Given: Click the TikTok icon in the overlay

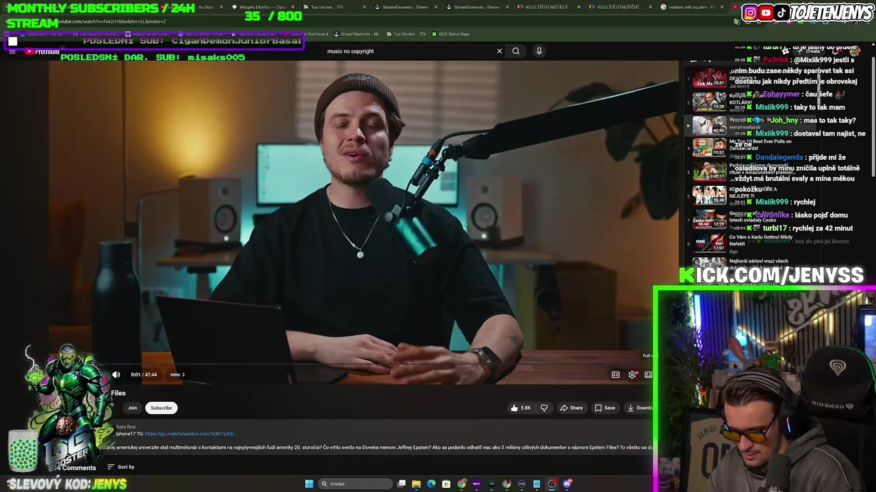Looking at the screenshot, I should (x=782, y=12).
